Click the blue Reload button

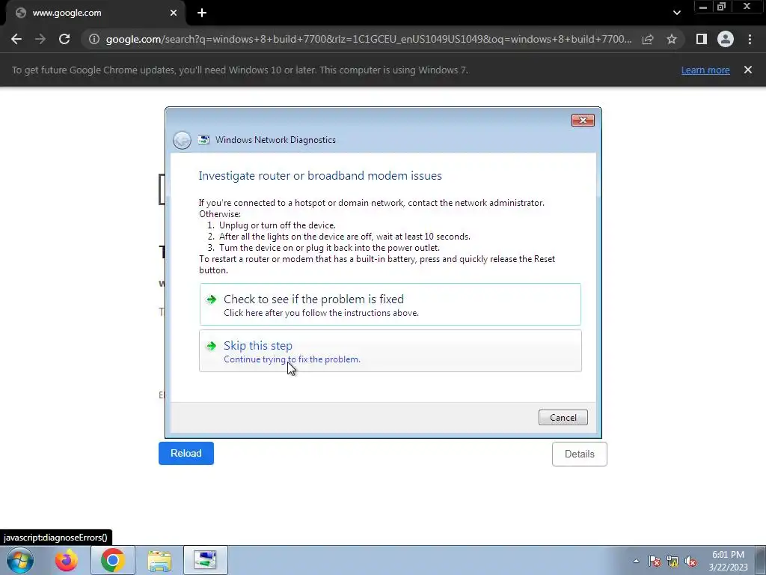coord(186,453)
